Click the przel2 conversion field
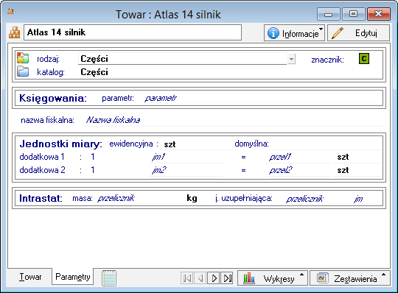 coord(298,170)
